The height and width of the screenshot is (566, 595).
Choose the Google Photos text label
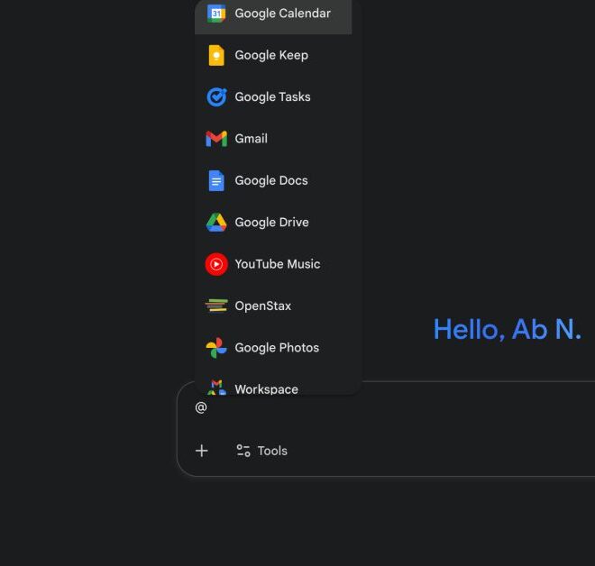coord(277,348)
